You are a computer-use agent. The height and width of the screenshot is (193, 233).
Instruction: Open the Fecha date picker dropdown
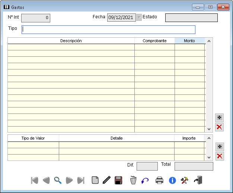point(139,18)
